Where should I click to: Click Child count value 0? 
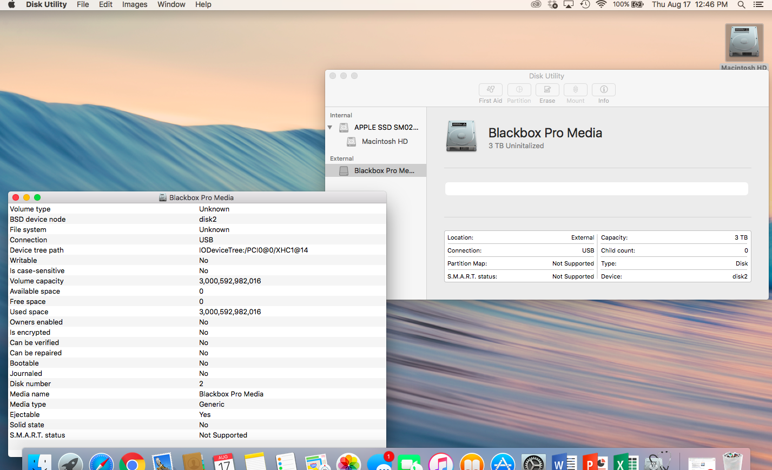(x=746, y=251)
